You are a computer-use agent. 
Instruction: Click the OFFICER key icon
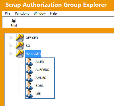pos(19,37)
